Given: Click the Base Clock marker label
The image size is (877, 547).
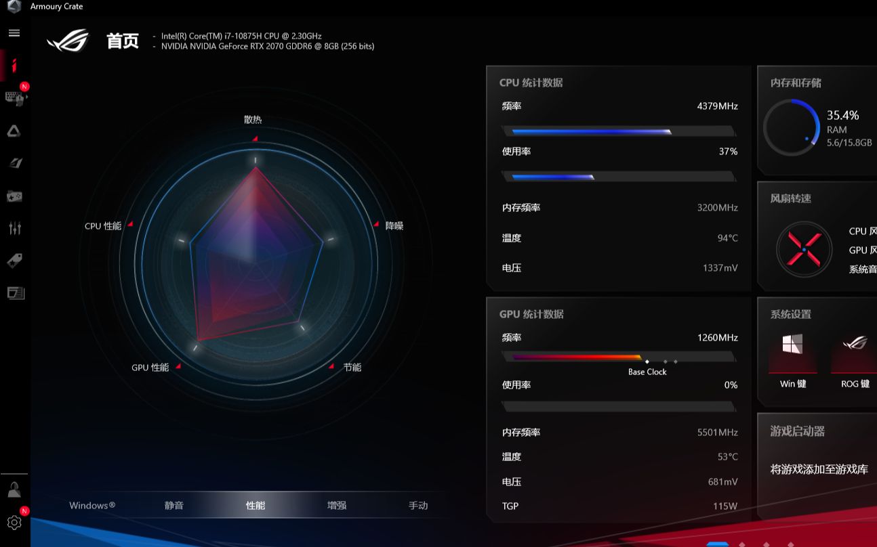Looking at the screenshot, I should tap(647, 372).
